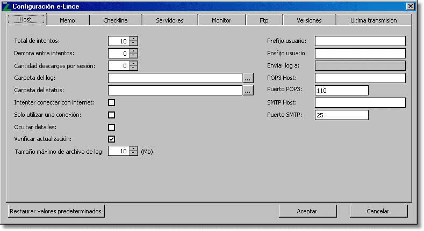The image size is (424, 231).
Task: Click the Carpeta del log text field
Action: (x=175, y=78)
